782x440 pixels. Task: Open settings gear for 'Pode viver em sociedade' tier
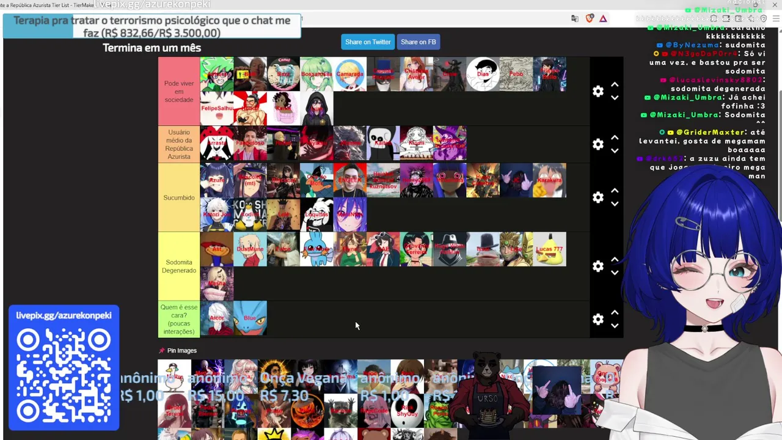pyautogui.click(x=598, y=91)
